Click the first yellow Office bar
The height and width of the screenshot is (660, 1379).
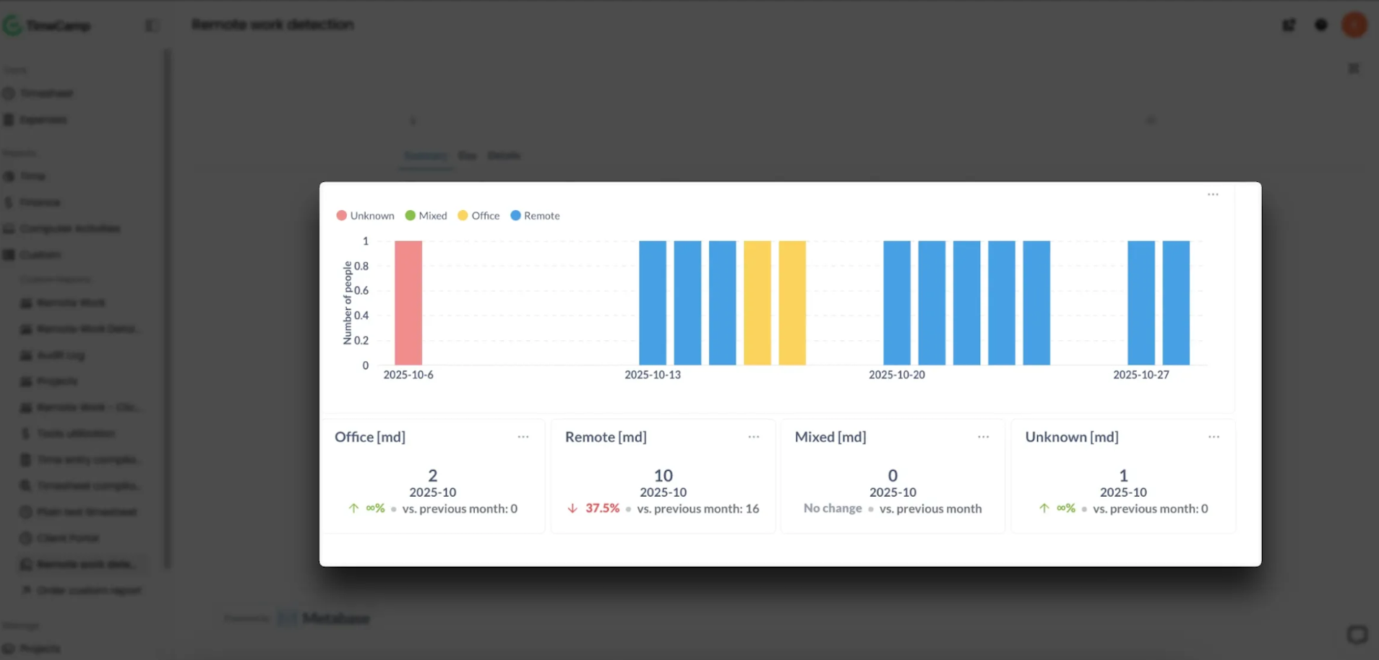tap(757, 303)
